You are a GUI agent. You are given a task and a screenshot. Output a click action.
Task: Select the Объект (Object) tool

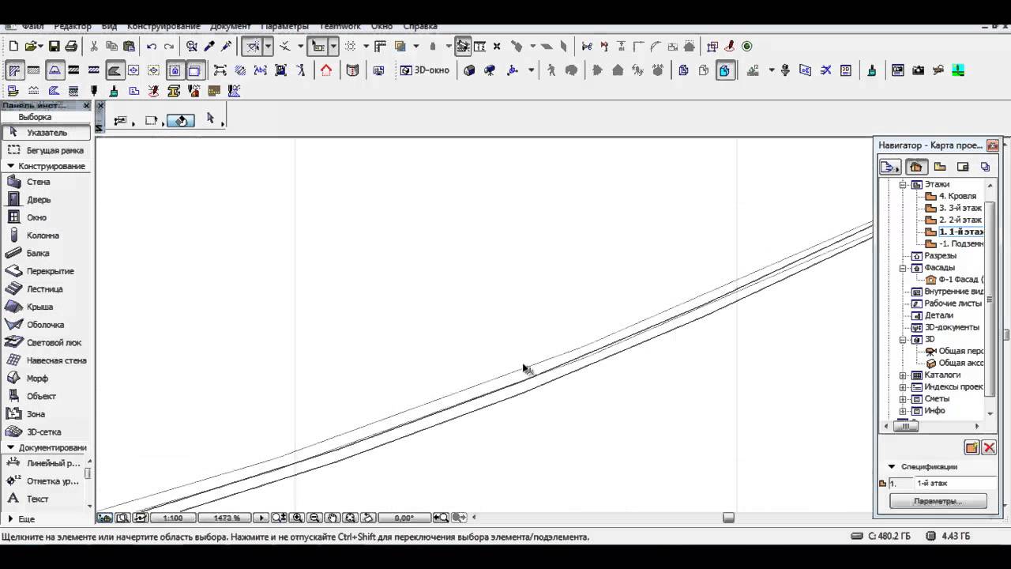click(46, 396)
